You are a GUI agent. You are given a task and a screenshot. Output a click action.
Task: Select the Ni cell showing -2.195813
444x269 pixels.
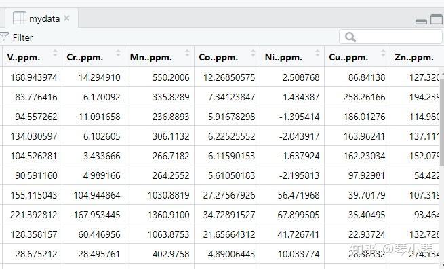pos(292,175)
